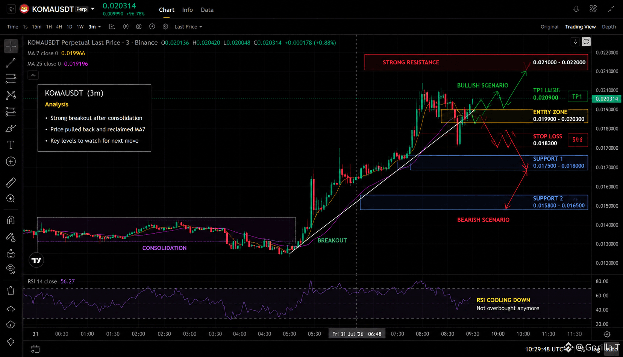Go back using the top-left arrow
The image size is (623, 357).
pos(11,9)
